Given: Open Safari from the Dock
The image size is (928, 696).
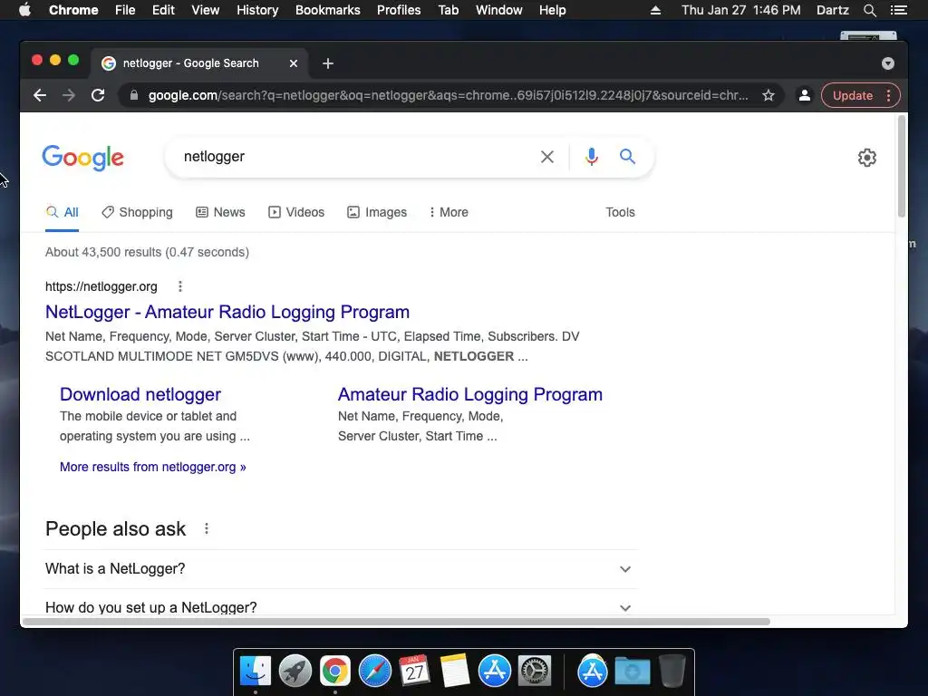Looking at the screenshot, I should (375, 672).
